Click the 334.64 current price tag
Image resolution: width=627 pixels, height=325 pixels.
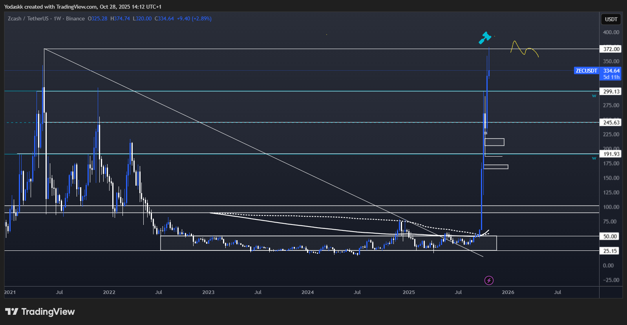coord(611,71)
